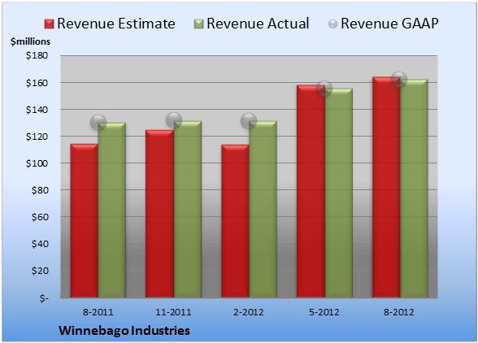This screenshot has width=478, height=343.
Task: Select the red estimate bar for 8-2012
Action: 386,187
